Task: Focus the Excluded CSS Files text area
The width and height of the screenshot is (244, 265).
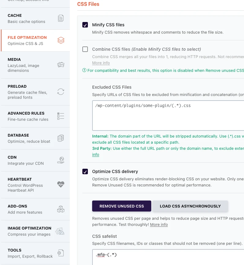Action: [168, 116]
